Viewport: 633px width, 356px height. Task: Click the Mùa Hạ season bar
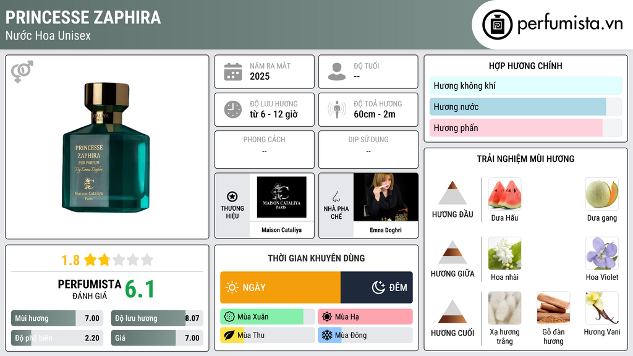pyautogui.click(x=365, y=316)
